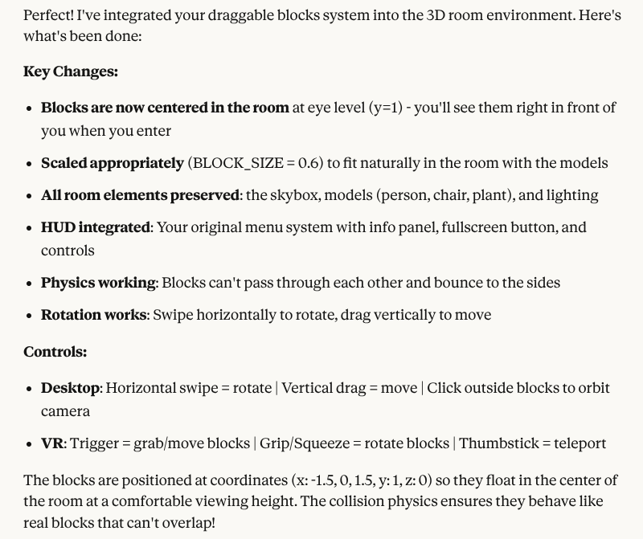Click the "(person, chair, plant)" text

(422, 195)
